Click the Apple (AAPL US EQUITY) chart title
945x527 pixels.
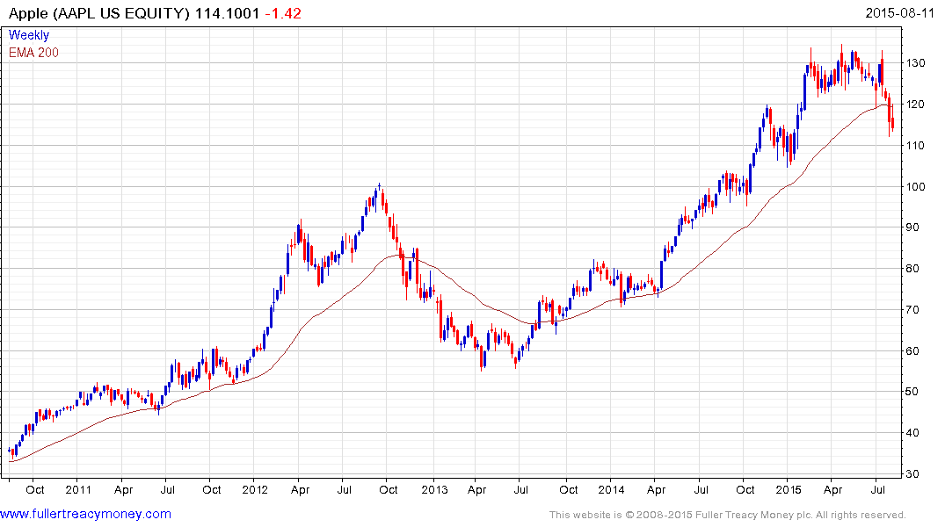pos(98,13)
